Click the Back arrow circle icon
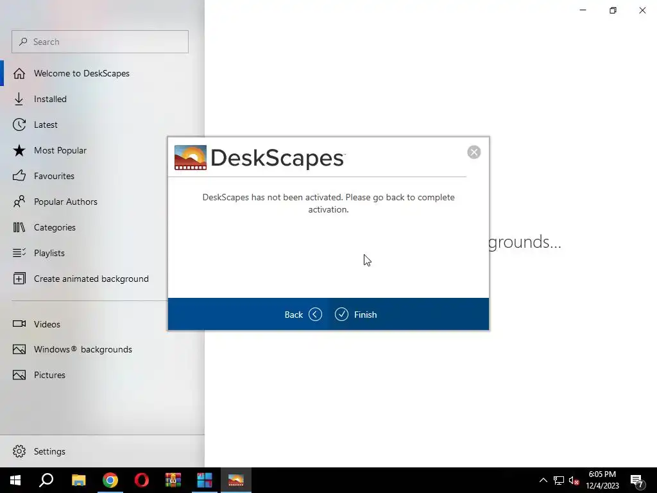 click(315, 315)
